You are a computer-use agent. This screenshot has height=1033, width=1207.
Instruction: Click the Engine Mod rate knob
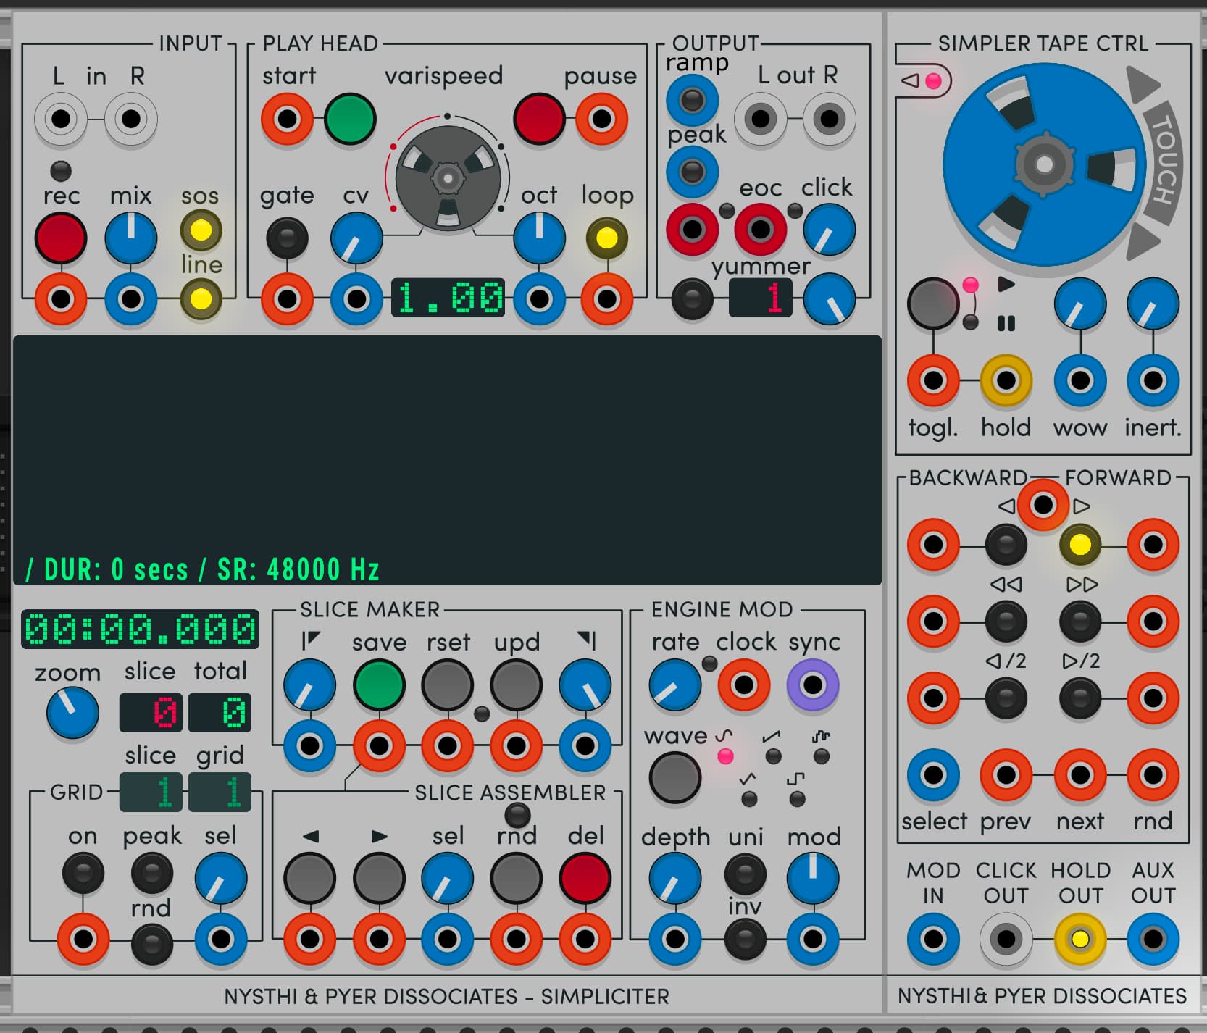675,685
